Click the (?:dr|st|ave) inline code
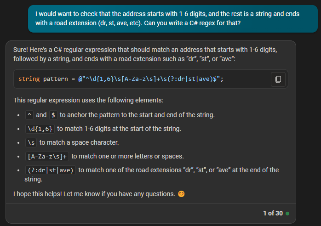 51,170
